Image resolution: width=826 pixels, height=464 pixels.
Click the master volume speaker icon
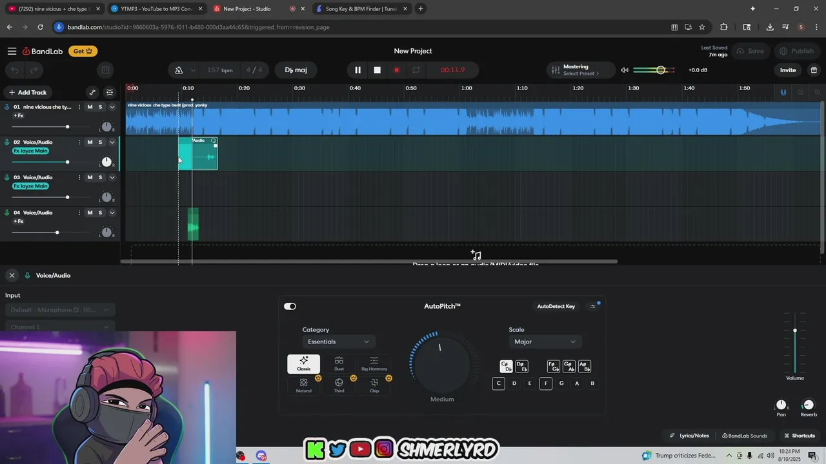pyautogui.click(x=625, y=70)
